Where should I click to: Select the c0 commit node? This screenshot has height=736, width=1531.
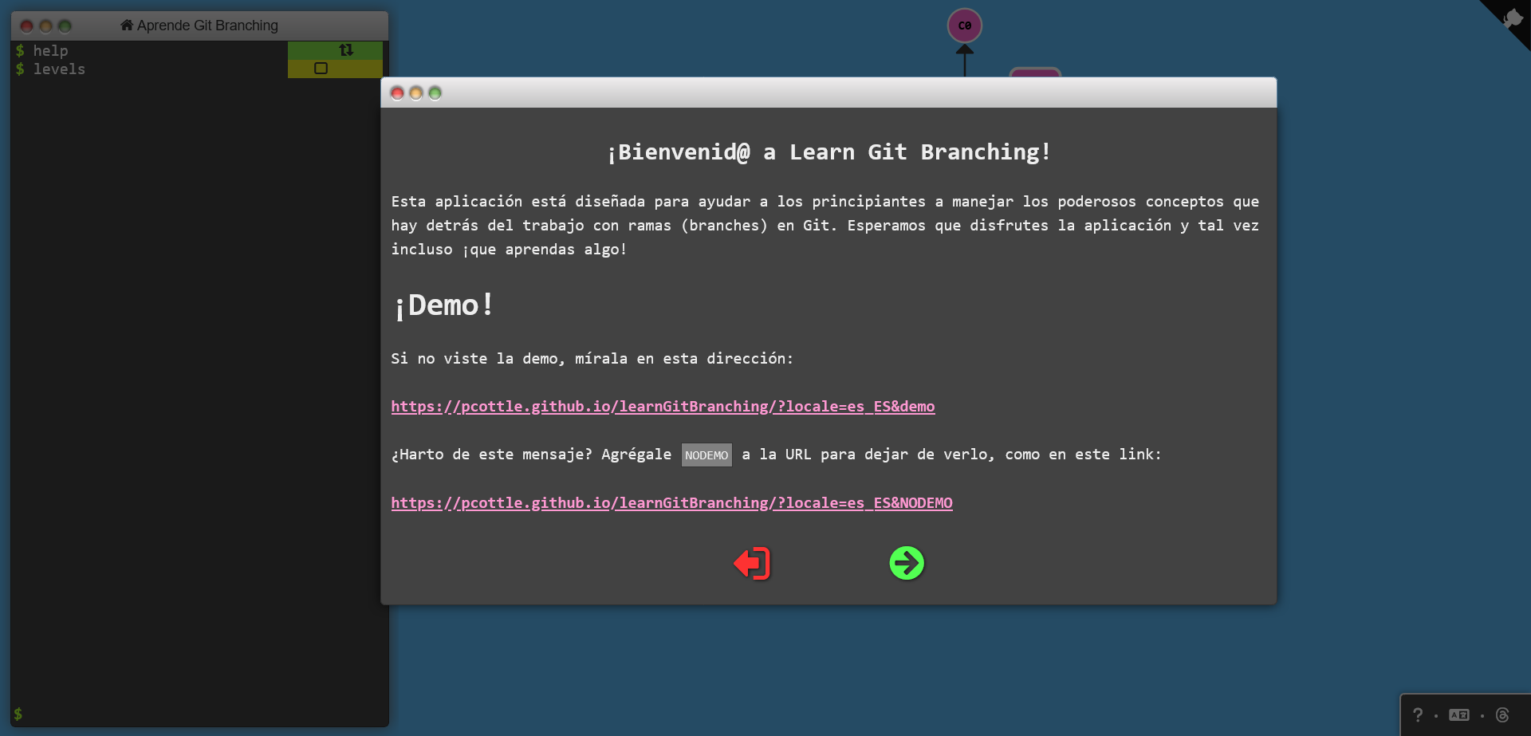point(965,25)
